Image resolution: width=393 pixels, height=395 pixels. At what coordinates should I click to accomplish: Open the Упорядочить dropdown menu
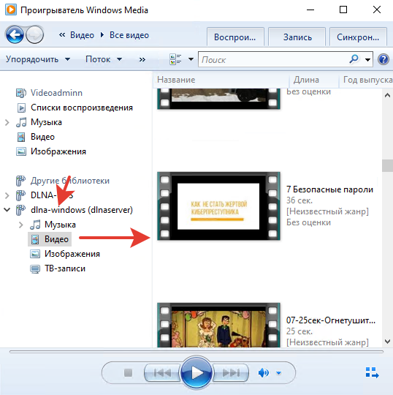[x=38, y=59]
